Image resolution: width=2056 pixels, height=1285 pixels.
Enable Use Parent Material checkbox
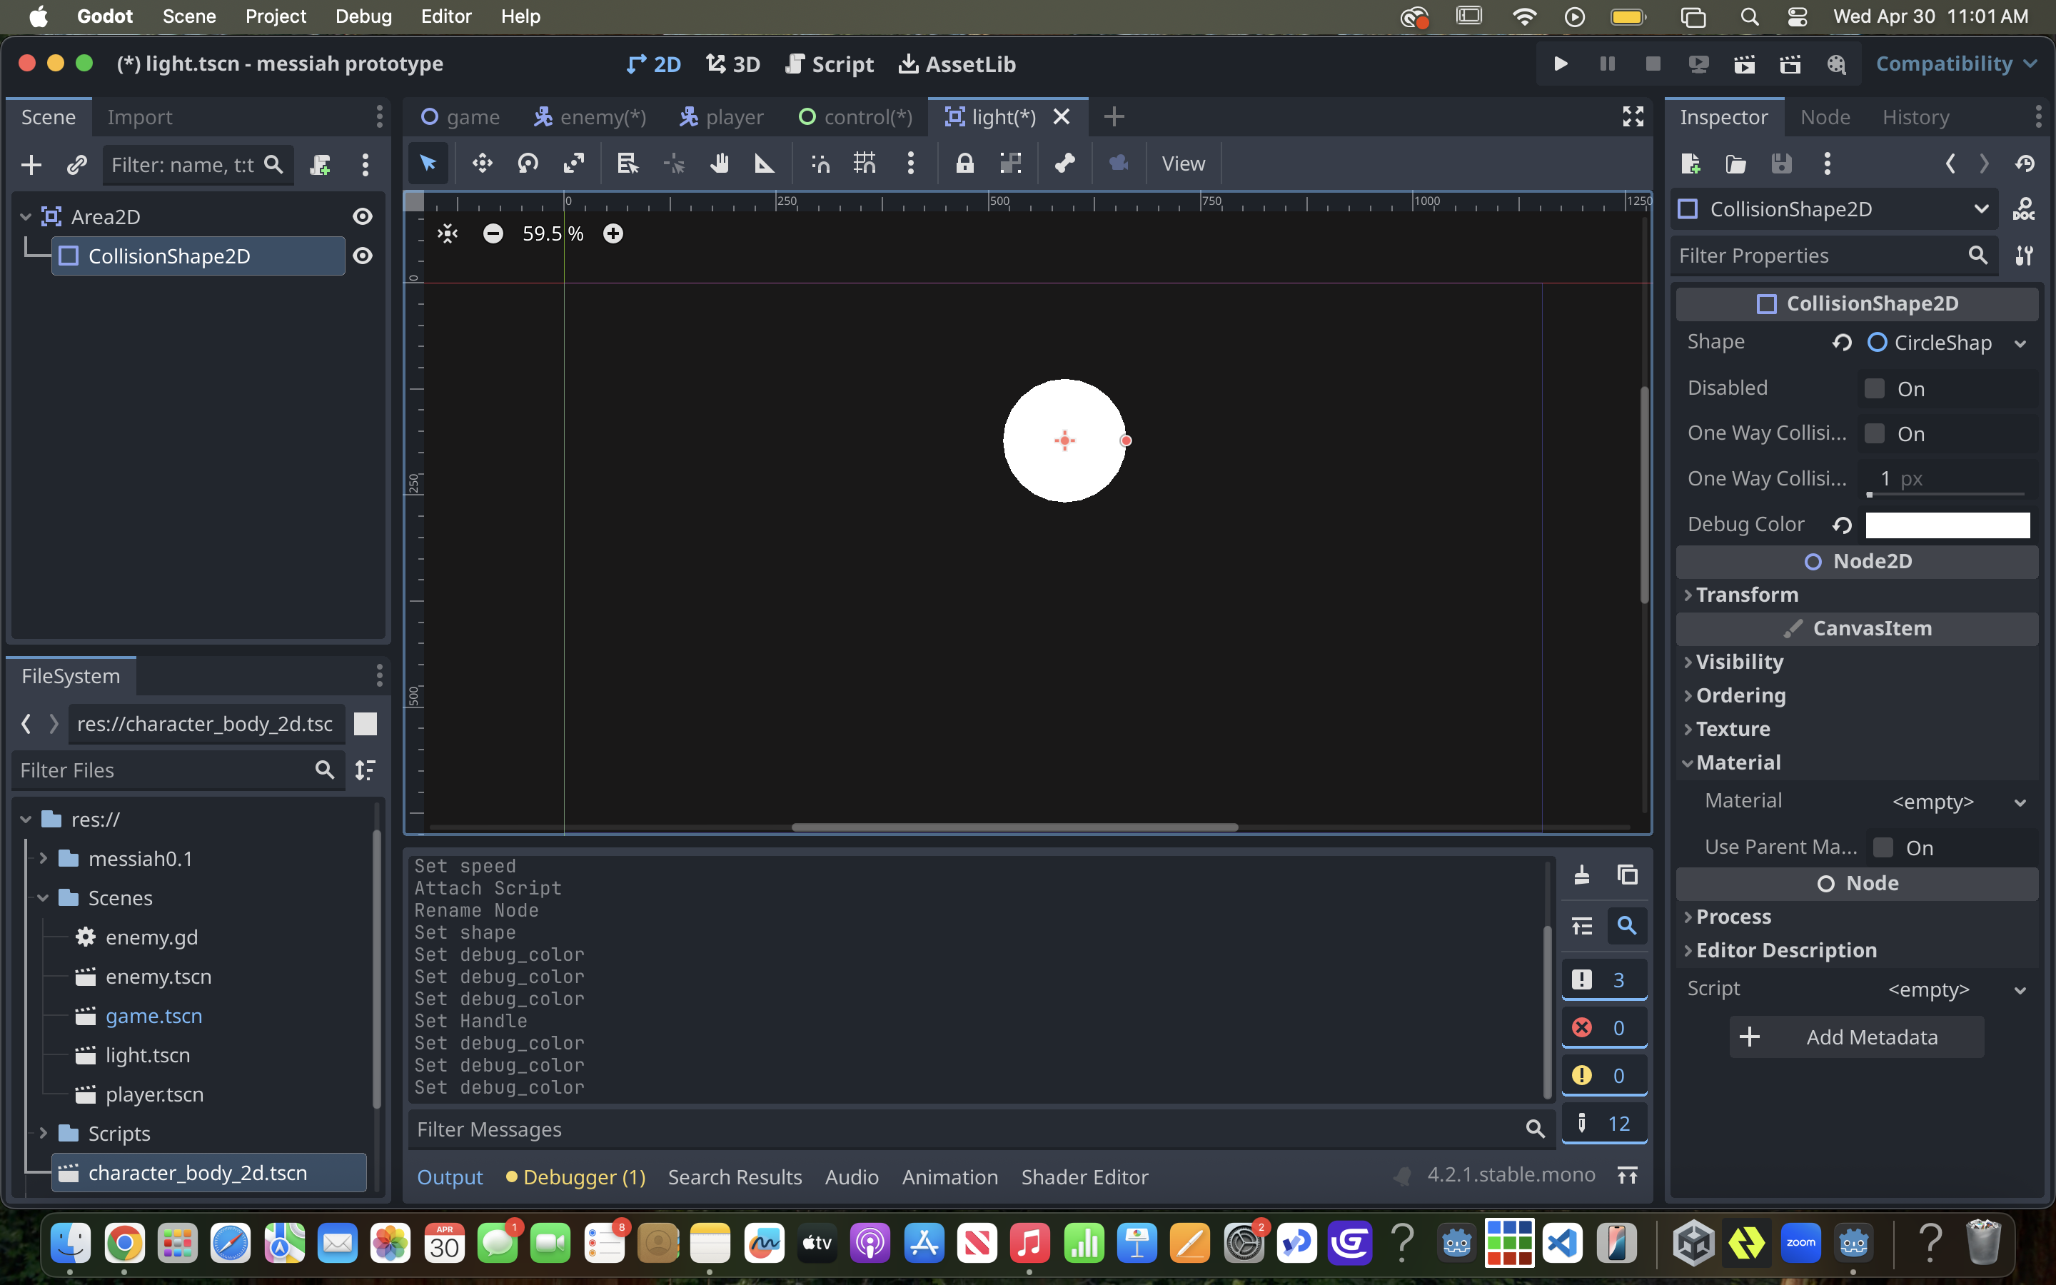[1883, 847]
